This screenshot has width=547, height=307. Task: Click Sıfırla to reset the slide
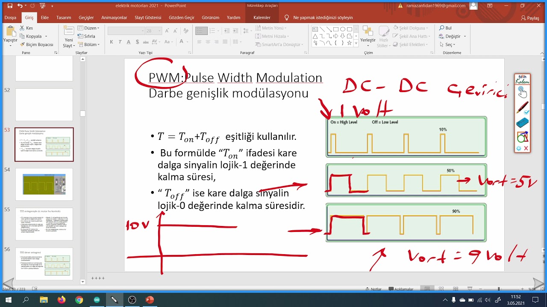pos(87,36)
